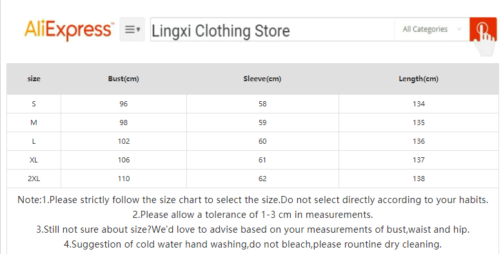Click the All Categories chevron arrow

(459, 29)
